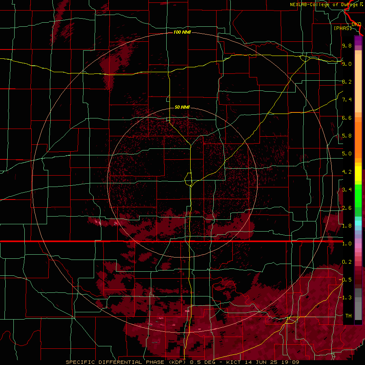The image size is (365, 365).
Task: Click the 6.6 value on the color scale
Action: click(347, 118)
